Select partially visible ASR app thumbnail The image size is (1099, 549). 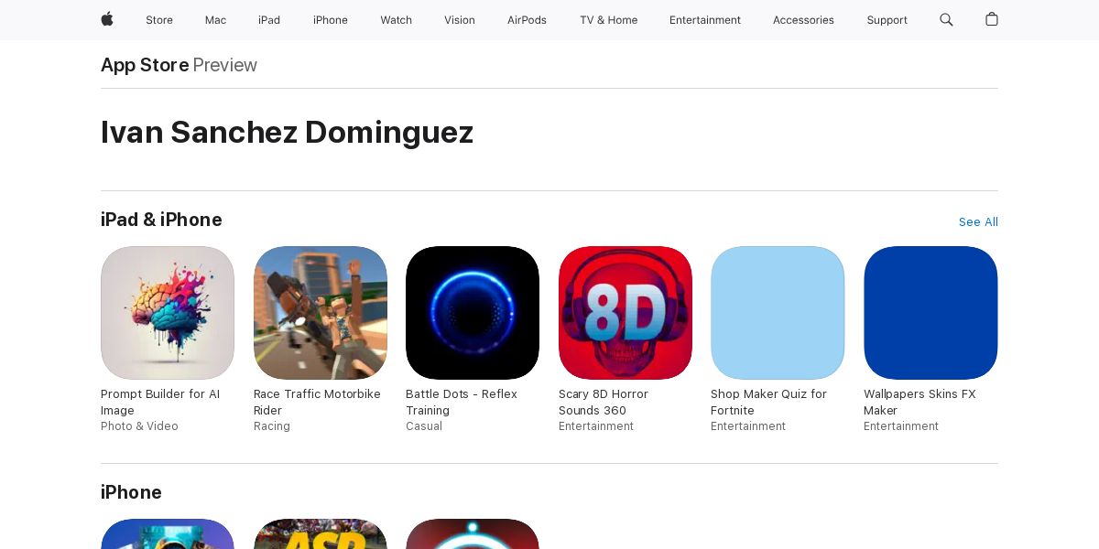pyautogui.click(x=321, y=534)
